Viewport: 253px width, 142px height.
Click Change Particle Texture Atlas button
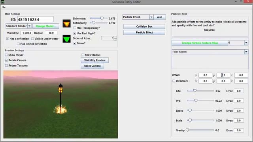tap(200, 43)
